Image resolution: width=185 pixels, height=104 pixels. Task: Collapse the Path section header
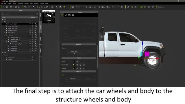coord(79,71)
